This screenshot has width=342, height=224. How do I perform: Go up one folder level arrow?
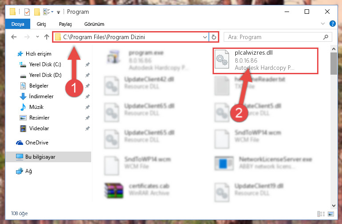[x=46, y=37]
